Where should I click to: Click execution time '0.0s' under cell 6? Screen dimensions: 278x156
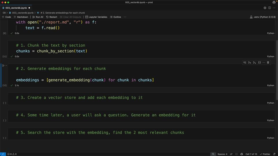17,33
